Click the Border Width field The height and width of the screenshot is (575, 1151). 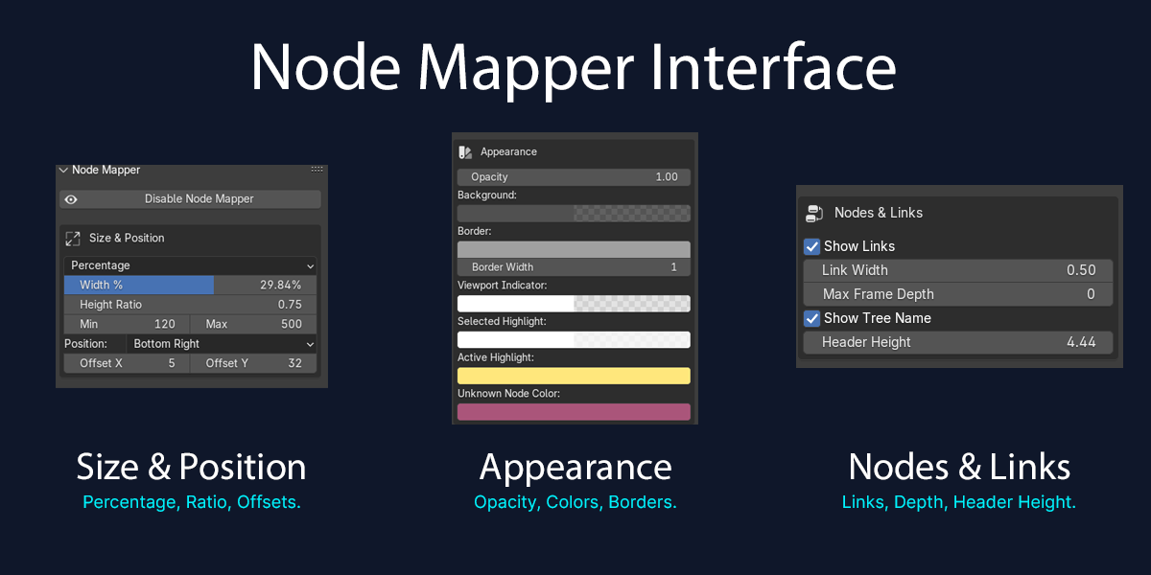point(574,267)
